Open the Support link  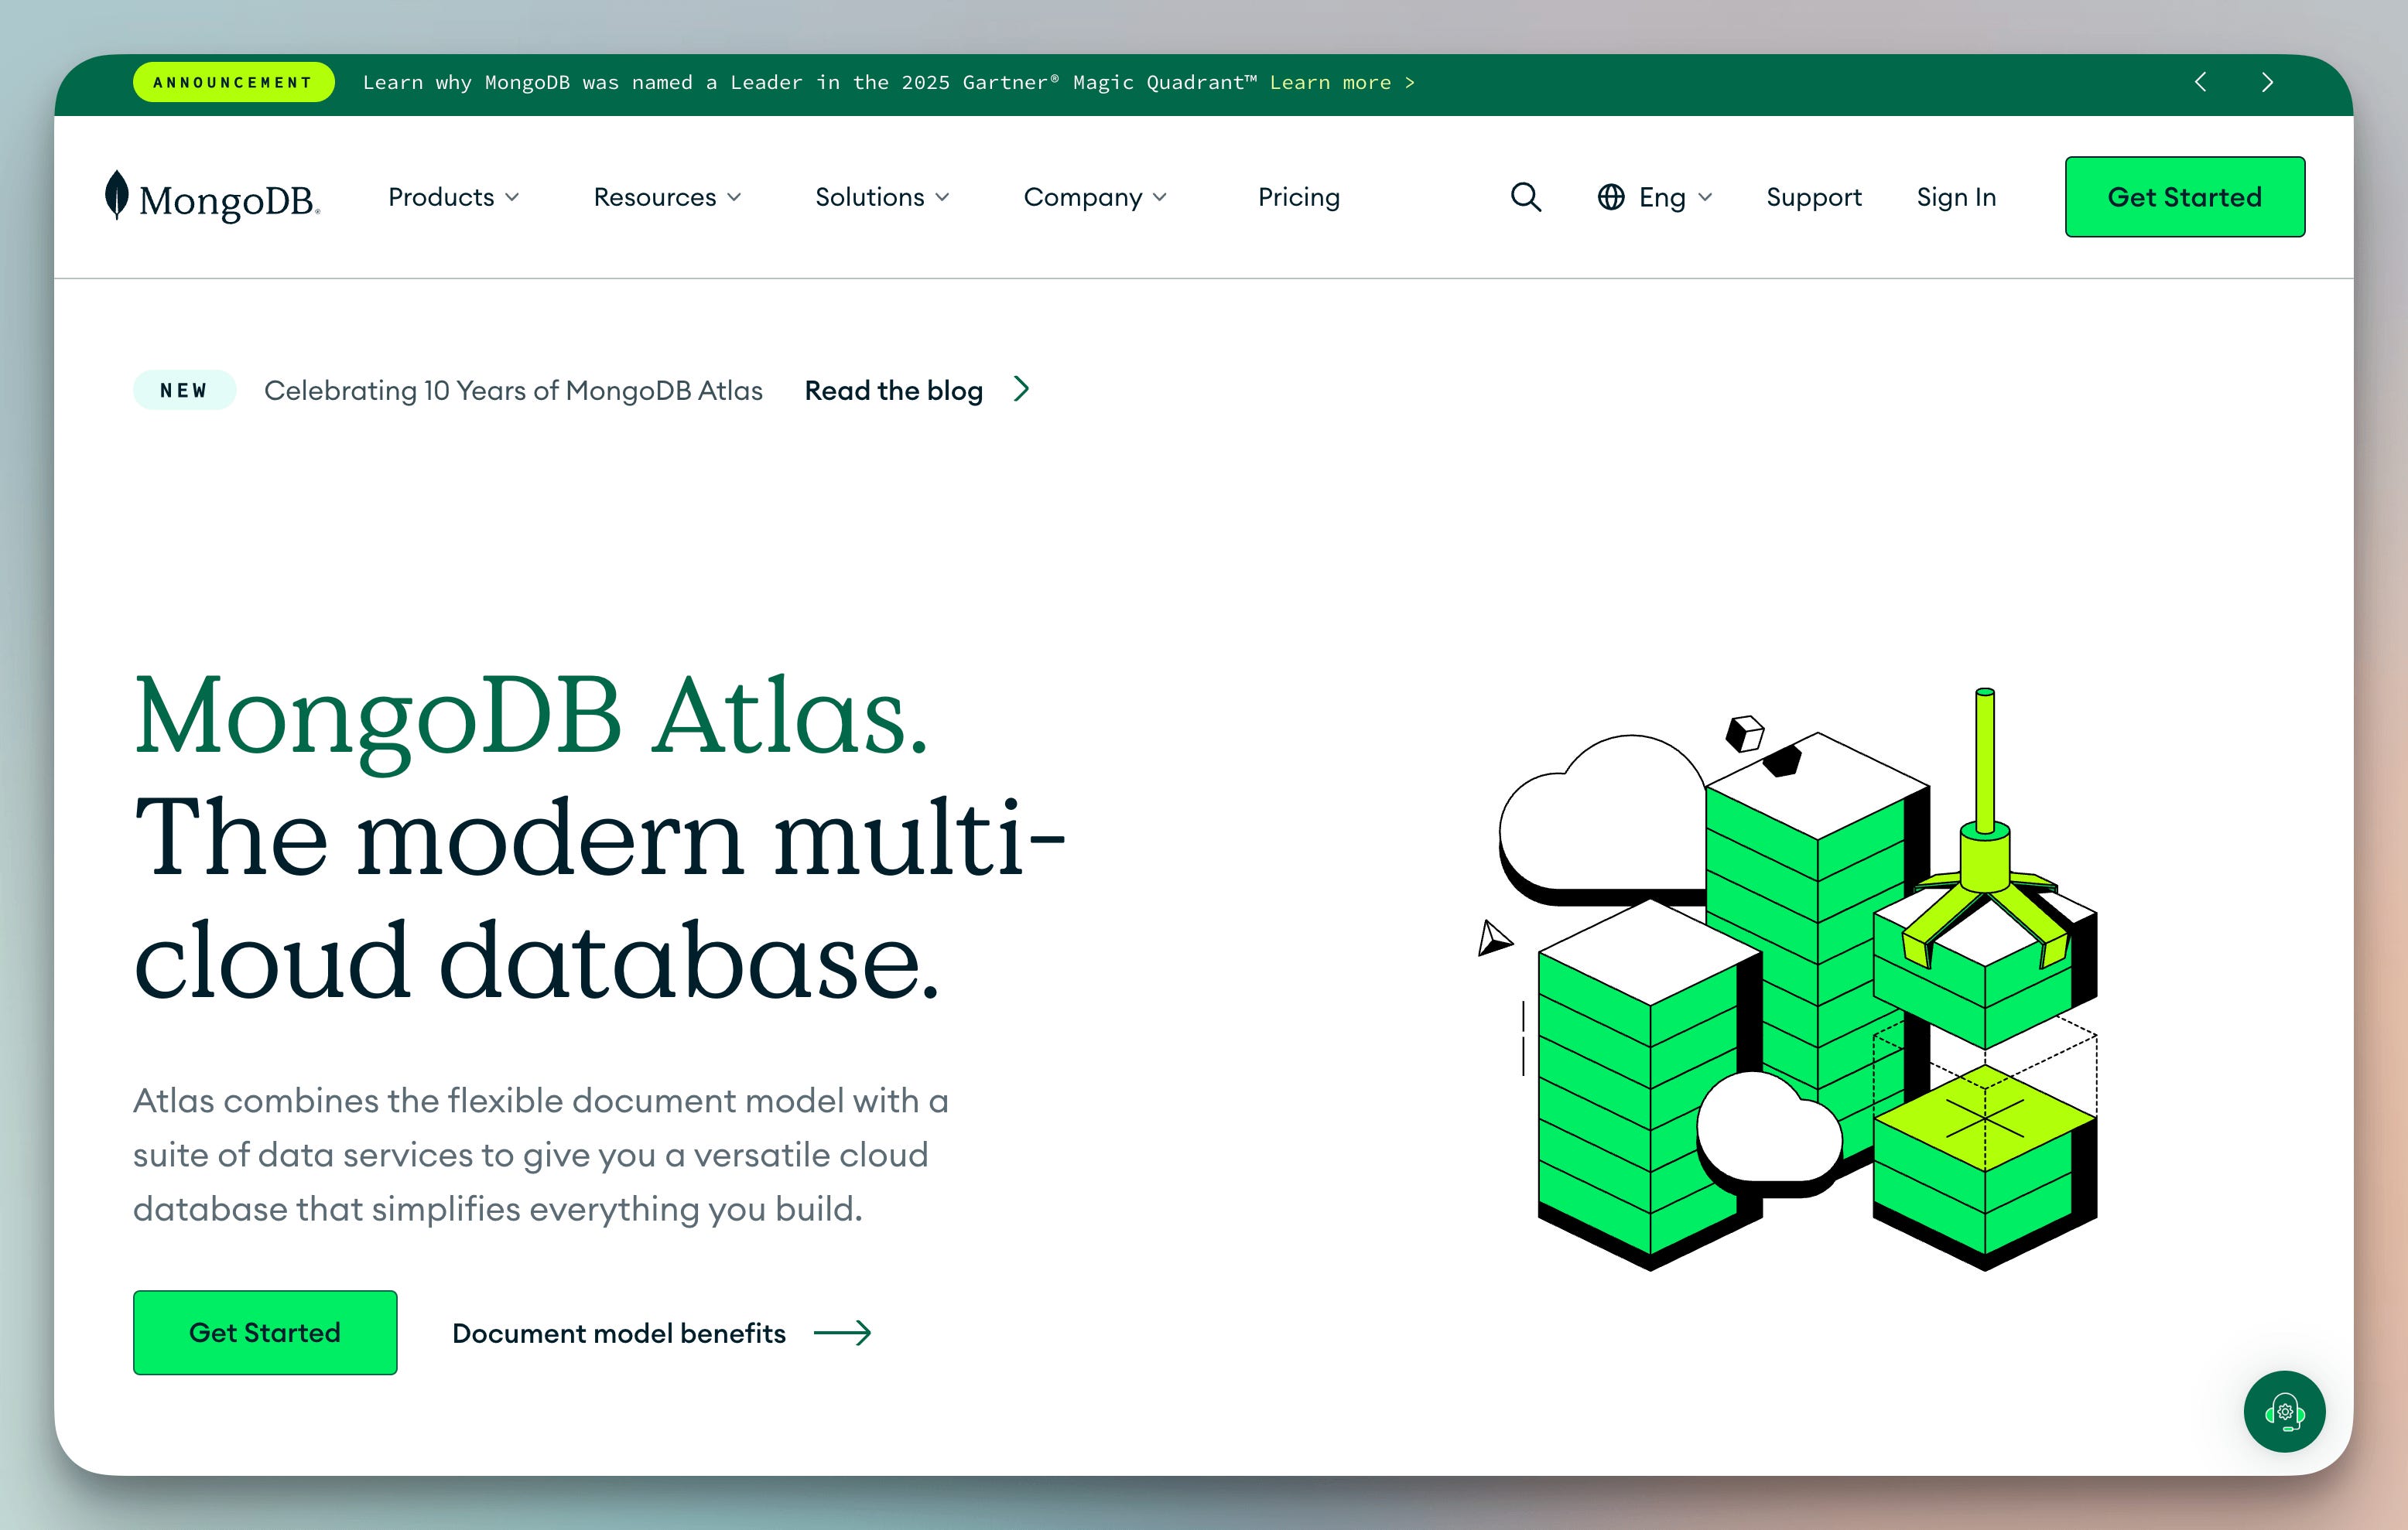pyautogui.click(x=1814, y=197)
